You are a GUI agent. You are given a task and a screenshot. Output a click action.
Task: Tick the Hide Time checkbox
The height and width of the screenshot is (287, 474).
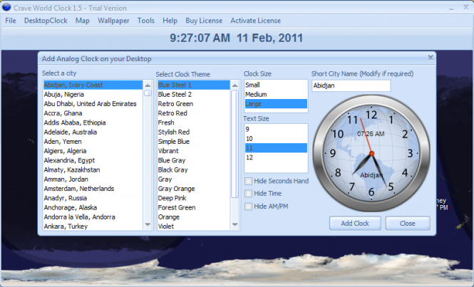tap(248, 193)
